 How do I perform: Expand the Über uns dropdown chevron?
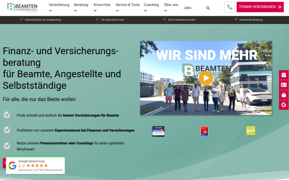(166, 11)
